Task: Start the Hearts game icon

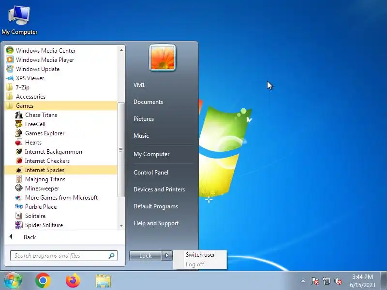Action: coord(19,143)
